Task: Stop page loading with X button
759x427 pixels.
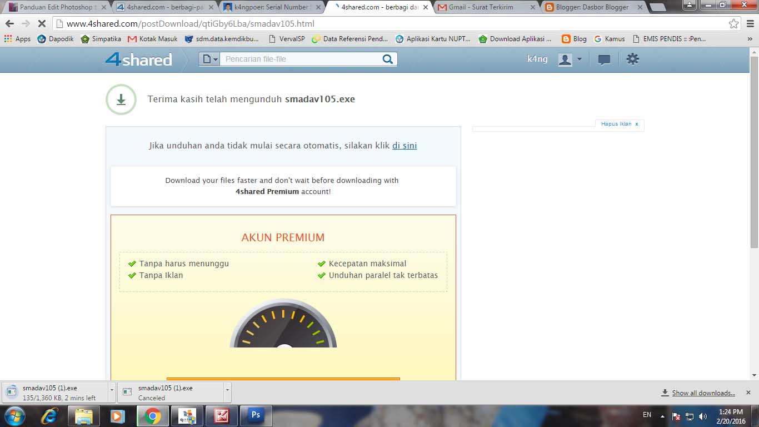Action: click(42, 24)
